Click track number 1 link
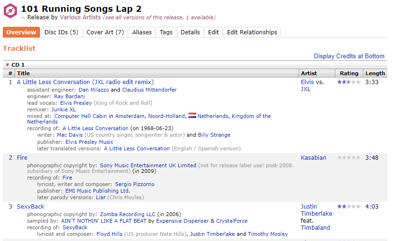 point(10,82)
